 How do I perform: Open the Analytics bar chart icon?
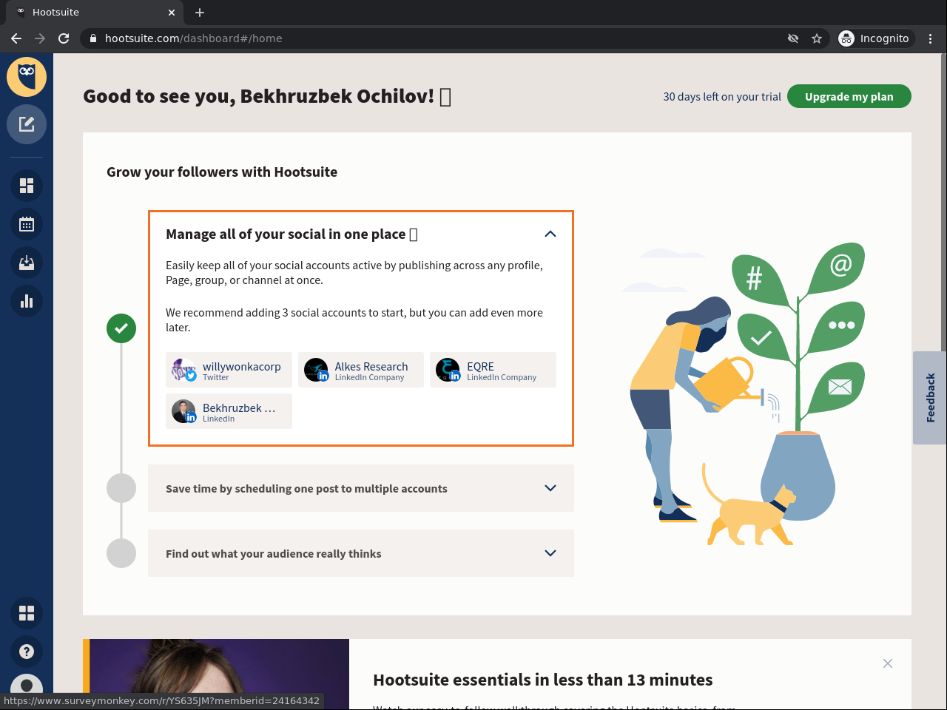pyautogui.click(x=27, y=301)
